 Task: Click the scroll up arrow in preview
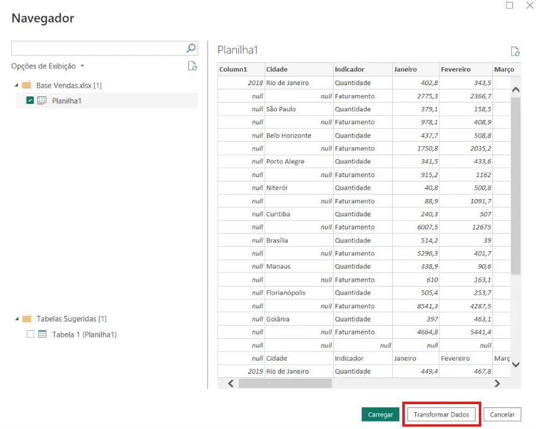[516, 90]
